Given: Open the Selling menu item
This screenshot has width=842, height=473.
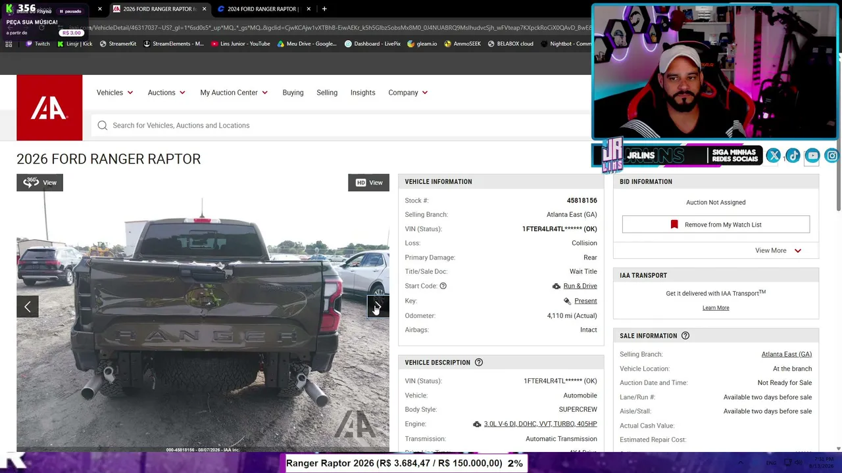Looking at the screenshot, I should pyautogui.click(x=327, y=93).
